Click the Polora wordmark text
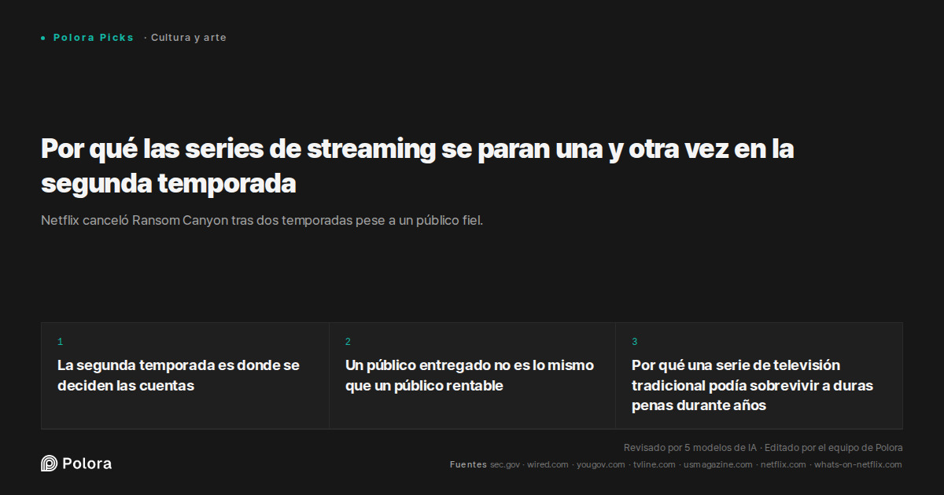 [x=87, y=464]
